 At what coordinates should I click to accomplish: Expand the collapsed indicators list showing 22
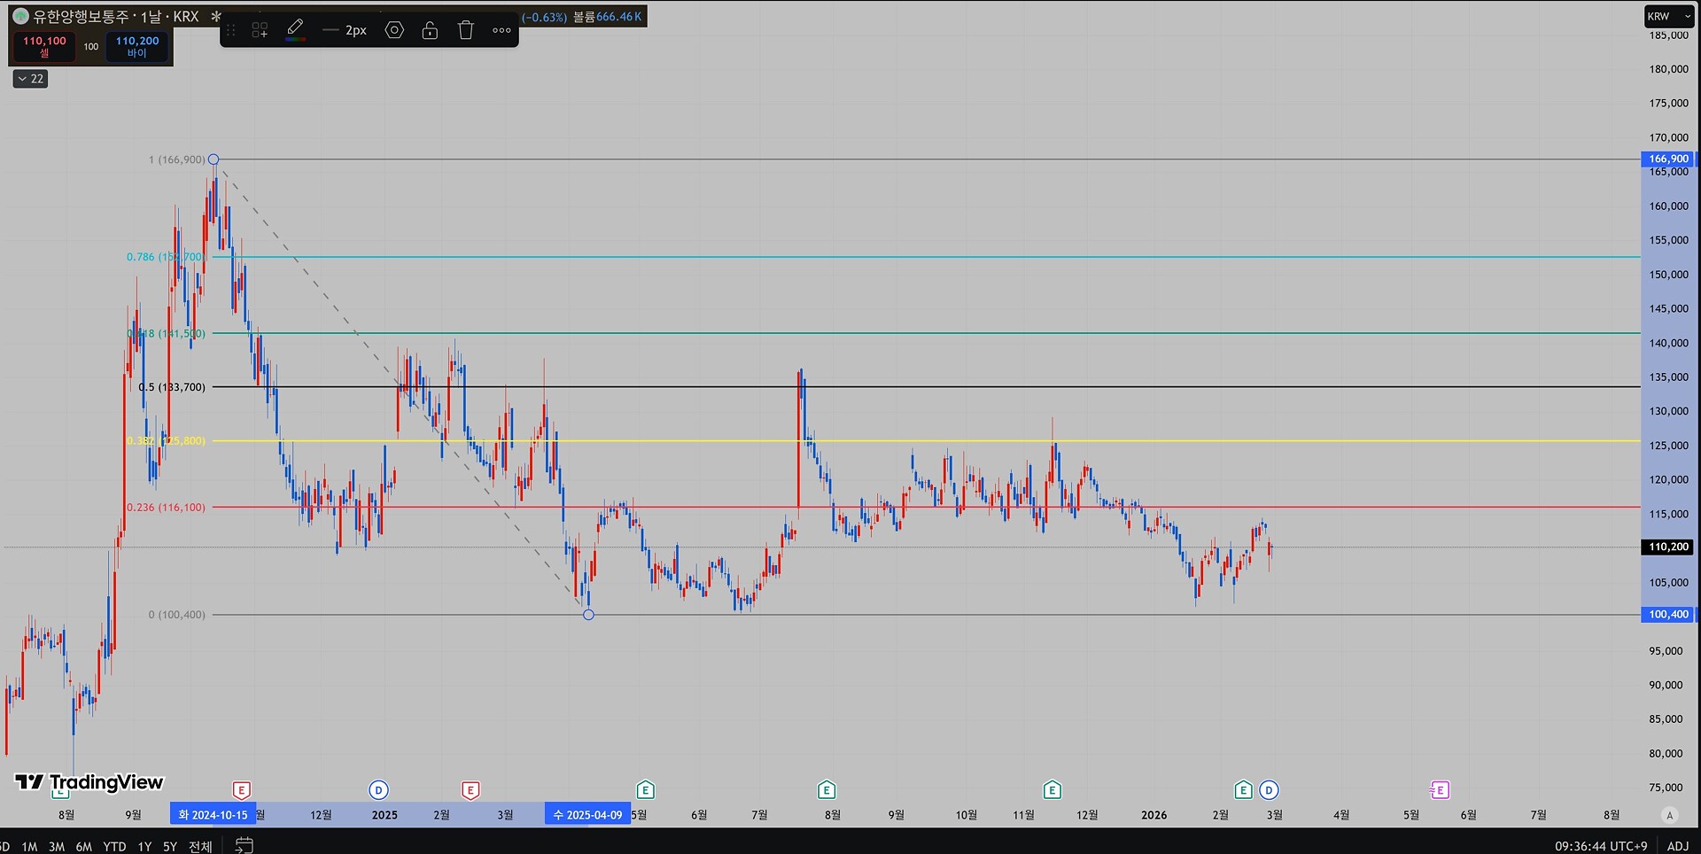(x=30, y=79)
